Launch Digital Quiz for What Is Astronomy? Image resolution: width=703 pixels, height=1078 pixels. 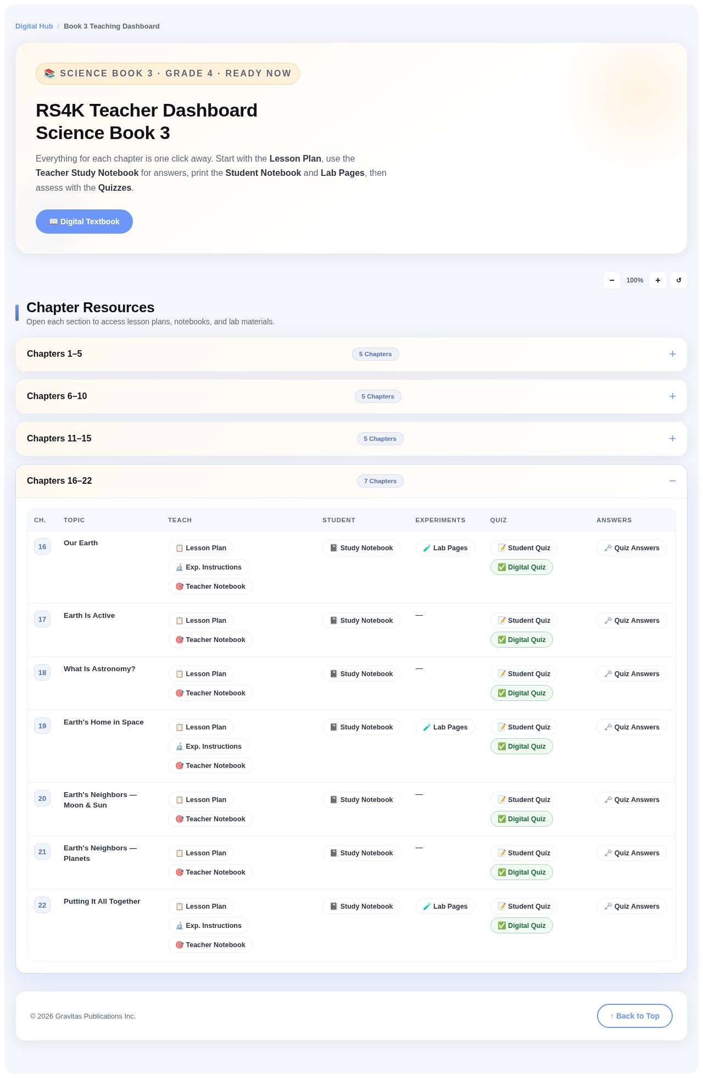[x=522, y=693]
